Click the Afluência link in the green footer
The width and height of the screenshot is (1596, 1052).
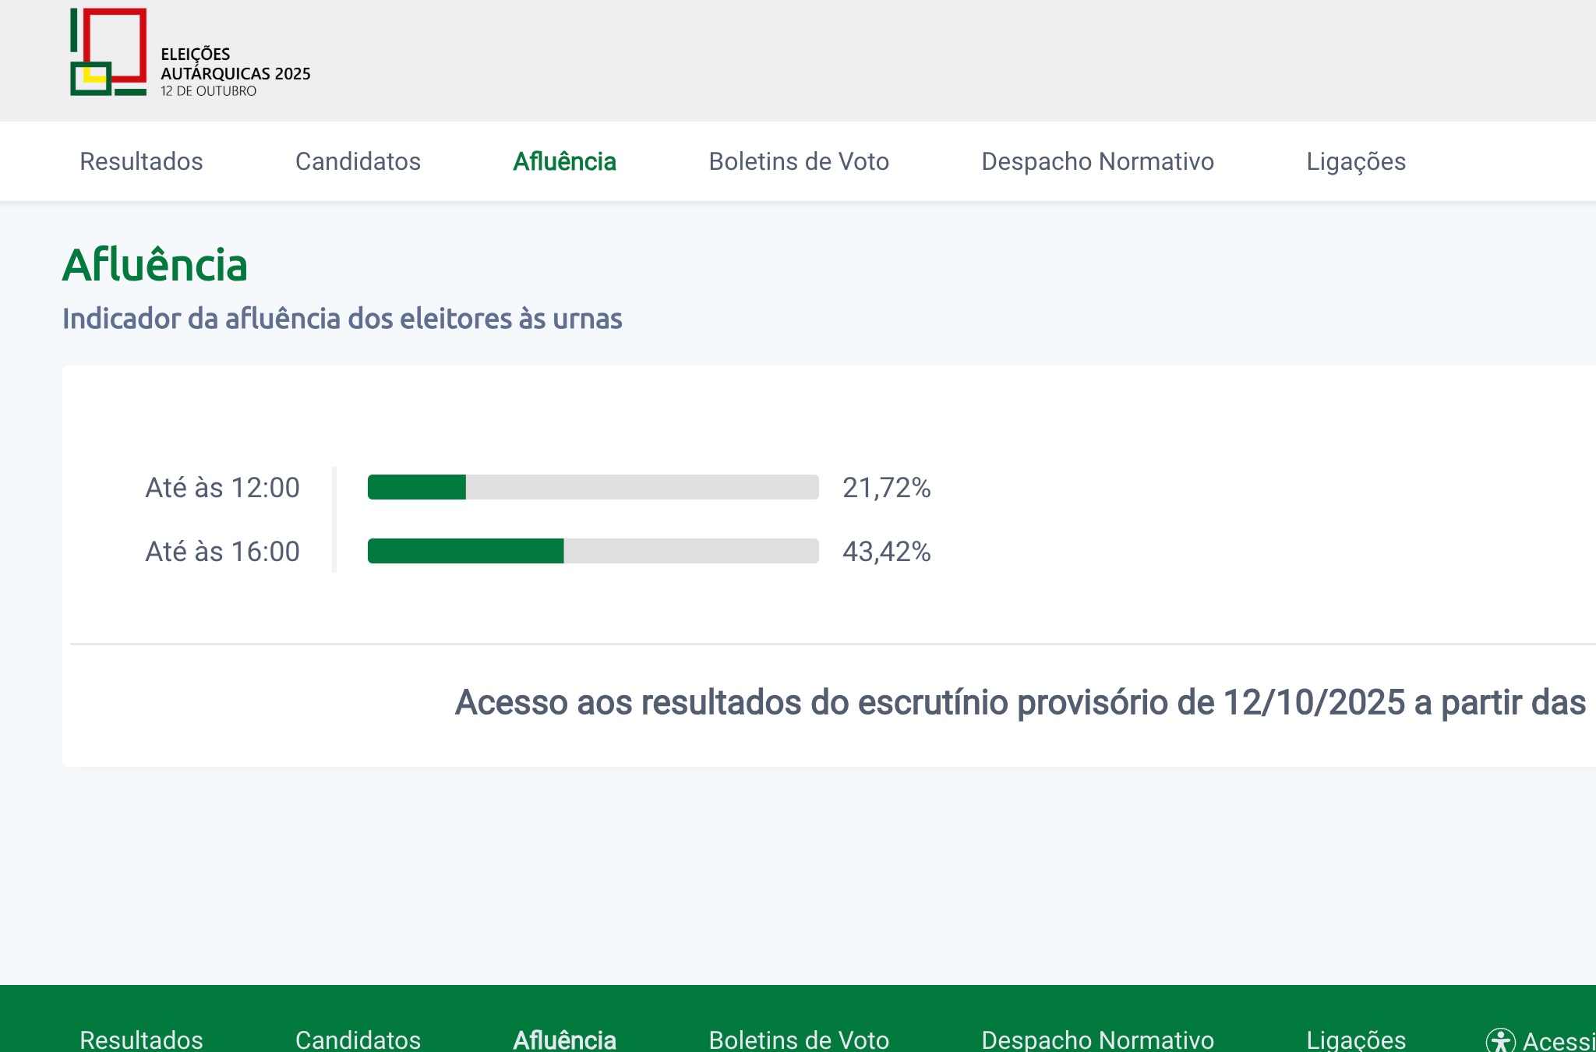click(x=564, y=1040)
